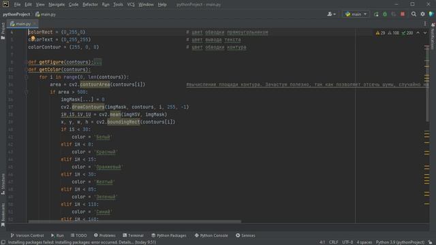Viewport: 436px width, 245px height.
Task: Open the TODO tool window
Action: [x=78, y=235]
